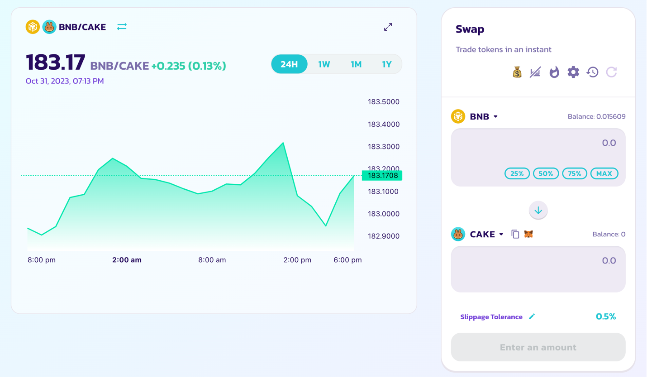Click the CAKE token icon in swap output

[x=458, y=234]
